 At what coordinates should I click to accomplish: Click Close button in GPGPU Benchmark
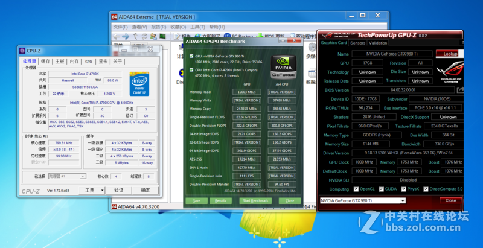point(290,200)
